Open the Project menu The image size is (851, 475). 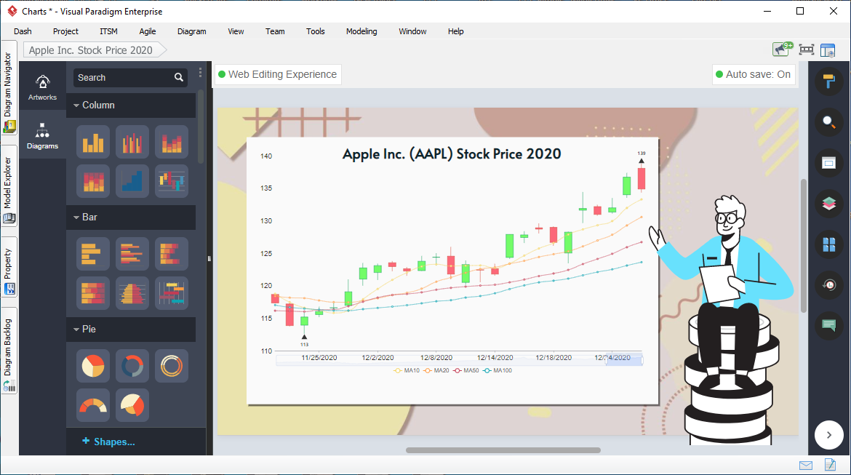coord(65,31)
